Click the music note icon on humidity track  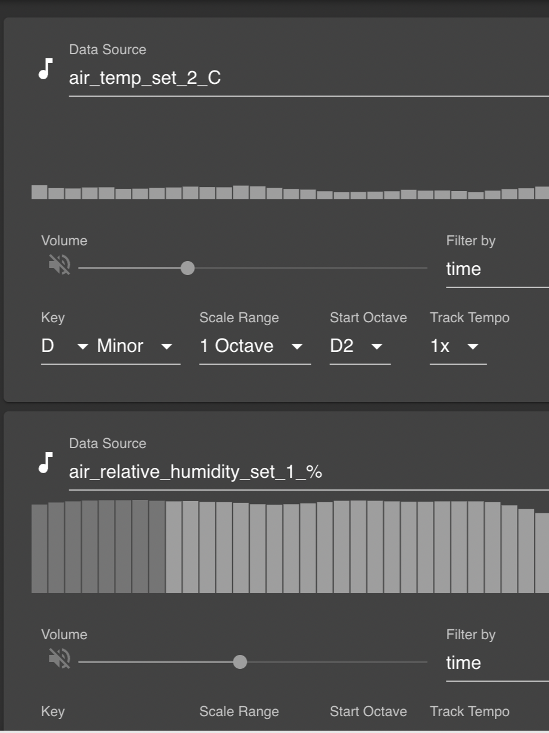pos(44,463)
